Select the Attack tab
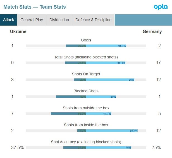 [x=8, y=20]
